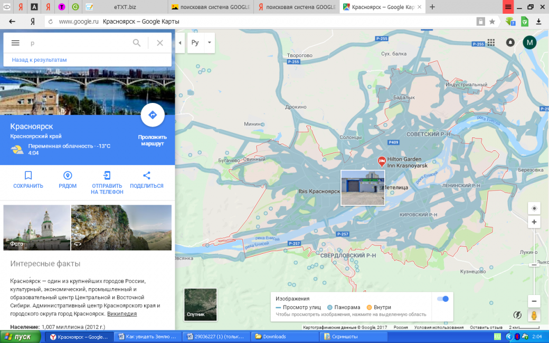Click the route directions button

pos(153,115)
